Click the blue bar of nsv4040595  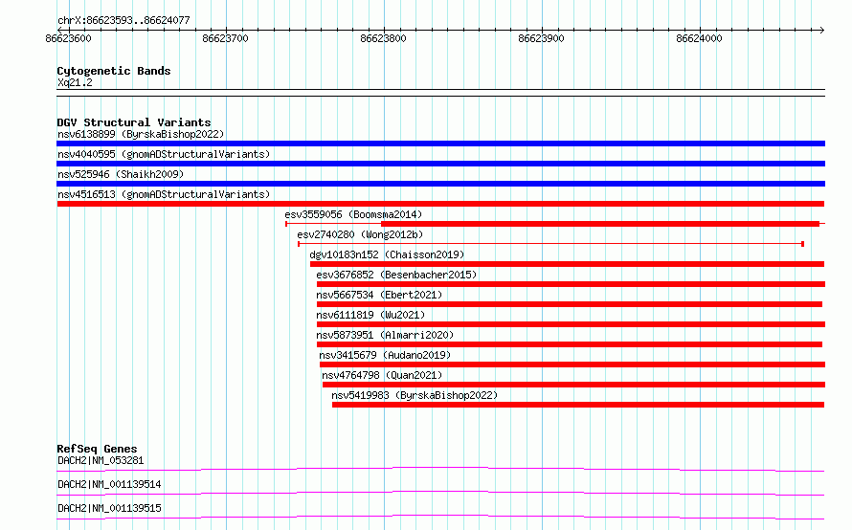pos(440,164)
